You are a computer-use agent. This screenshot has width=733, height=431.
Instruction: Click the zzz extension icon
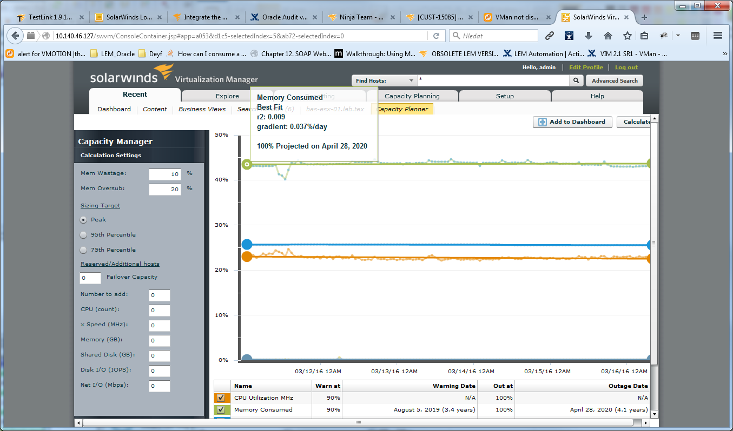695,36
